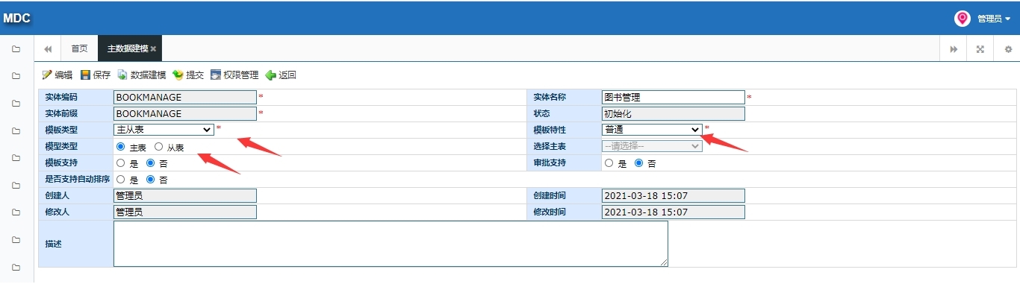Click the 审批支持 label
The image size is (1020, 284).
point(550,162)
